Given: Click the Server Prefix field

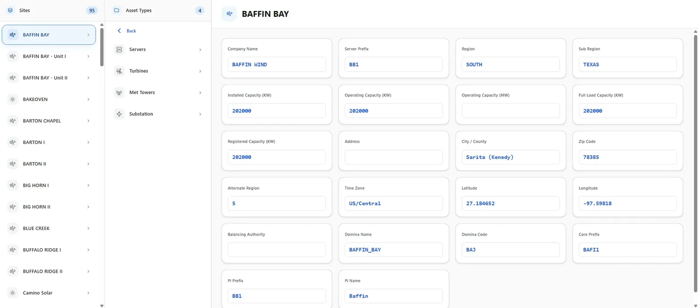Looking at the screenshot, I should pos(393,64).
